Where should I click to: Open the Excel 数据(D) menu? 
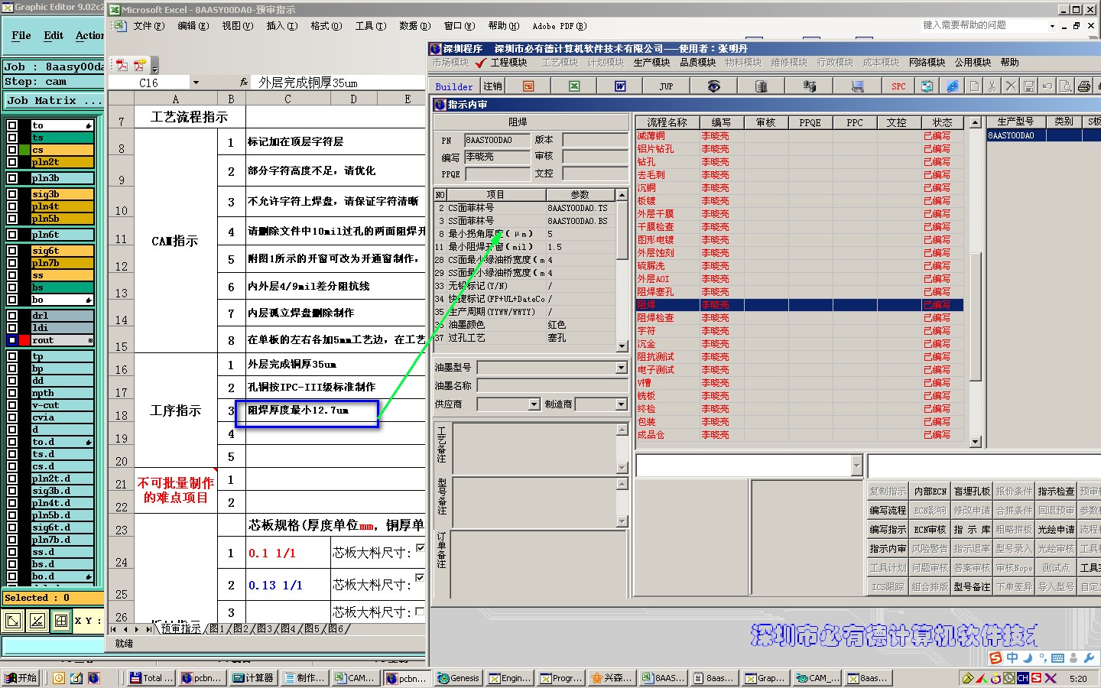414,26
